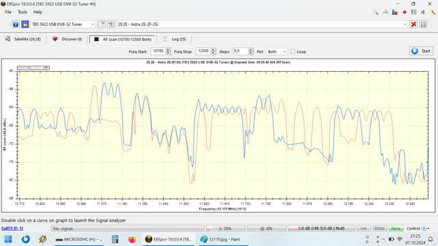The width and height of the screenshot is (438, 246).
Task: Enable the Loop checkbox
Action: (292, 52)
